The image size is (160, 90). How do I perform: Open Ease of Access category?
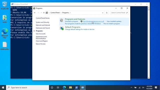click(40, 44)
